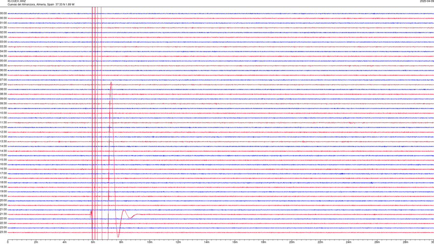Select the 06:00 trace time label
Viewport: 434px width, 244px height.
pos(3,70)
